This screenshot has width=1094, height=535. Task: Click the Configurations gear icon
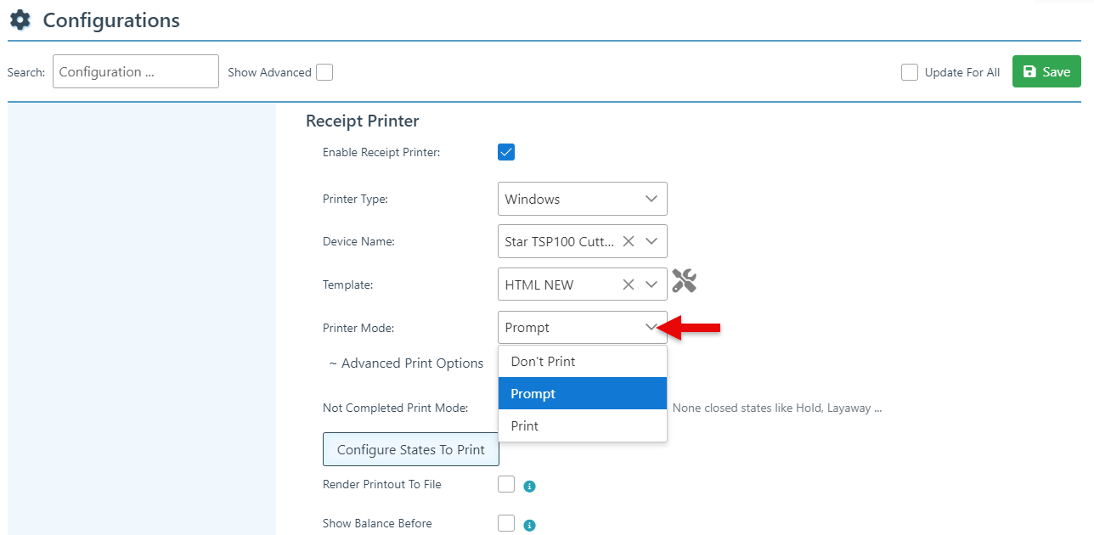point(20,20)
